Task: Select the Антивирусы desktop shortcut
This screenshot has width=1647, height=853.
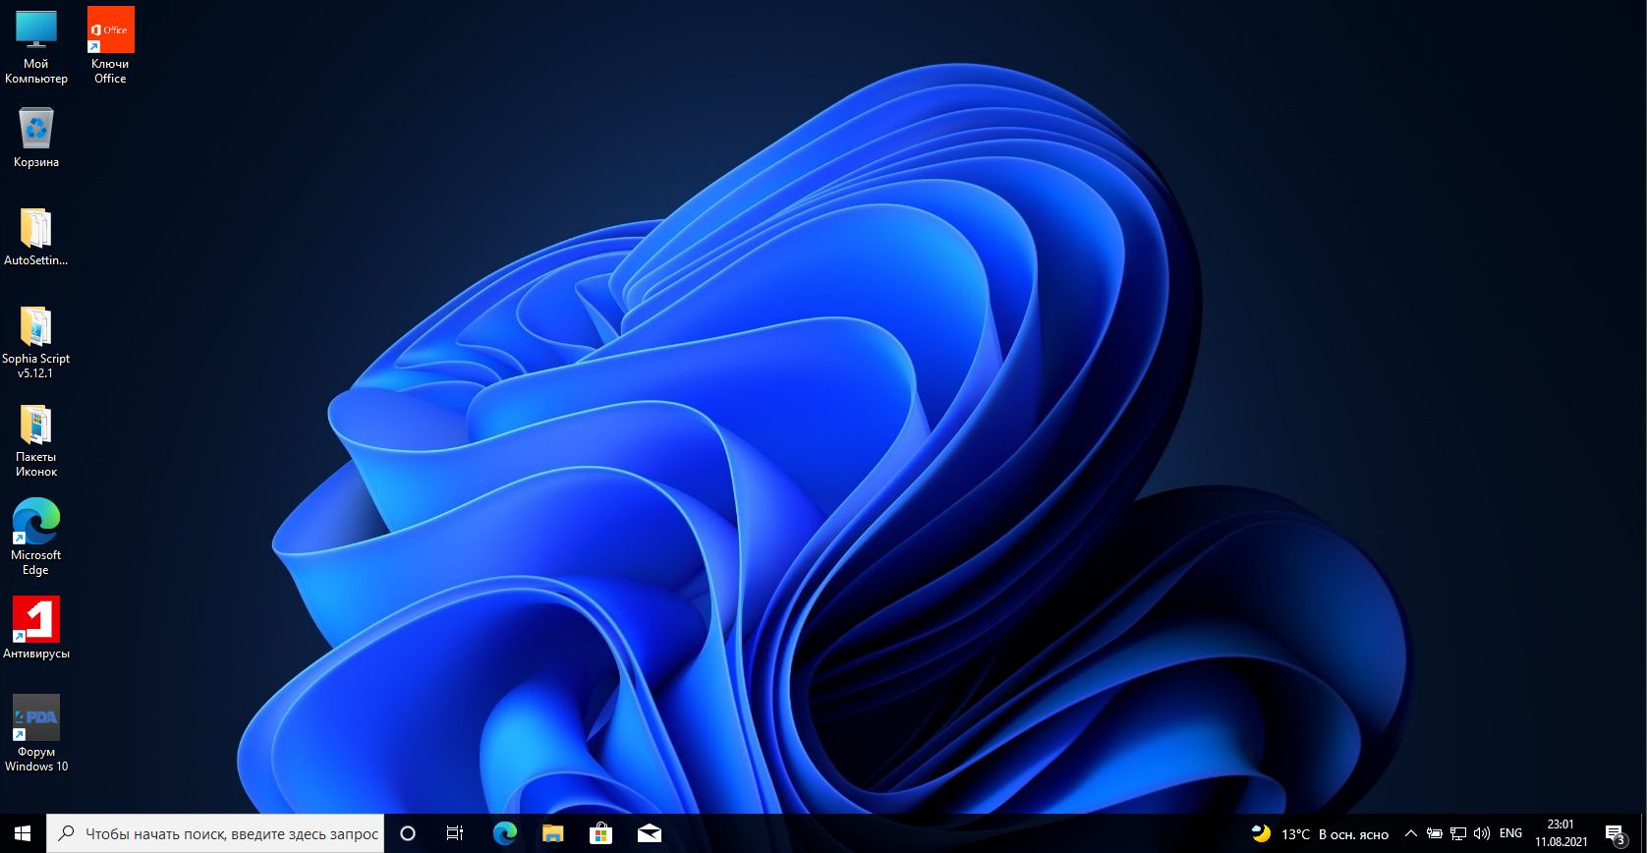Action: click(x=36, y=627)
